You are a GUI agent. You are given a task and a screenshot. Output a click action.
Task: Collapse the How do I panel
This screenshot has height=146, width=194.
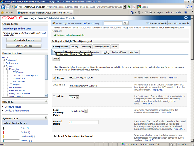pos(46,101)
